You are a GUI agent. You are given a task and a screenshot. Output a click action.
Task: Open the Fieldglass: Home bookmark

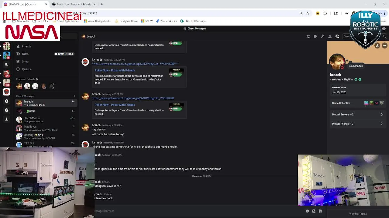click(126, 21)
